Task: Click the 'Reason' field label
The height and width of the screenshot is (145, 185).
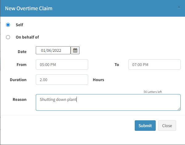Action: pyautogui.click(x=20, y=99)
